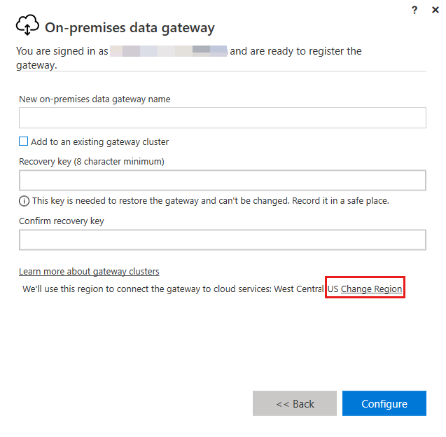The image size is (446, 437).
Task: Click into the Recovery key field
Action: click(222, 180)
